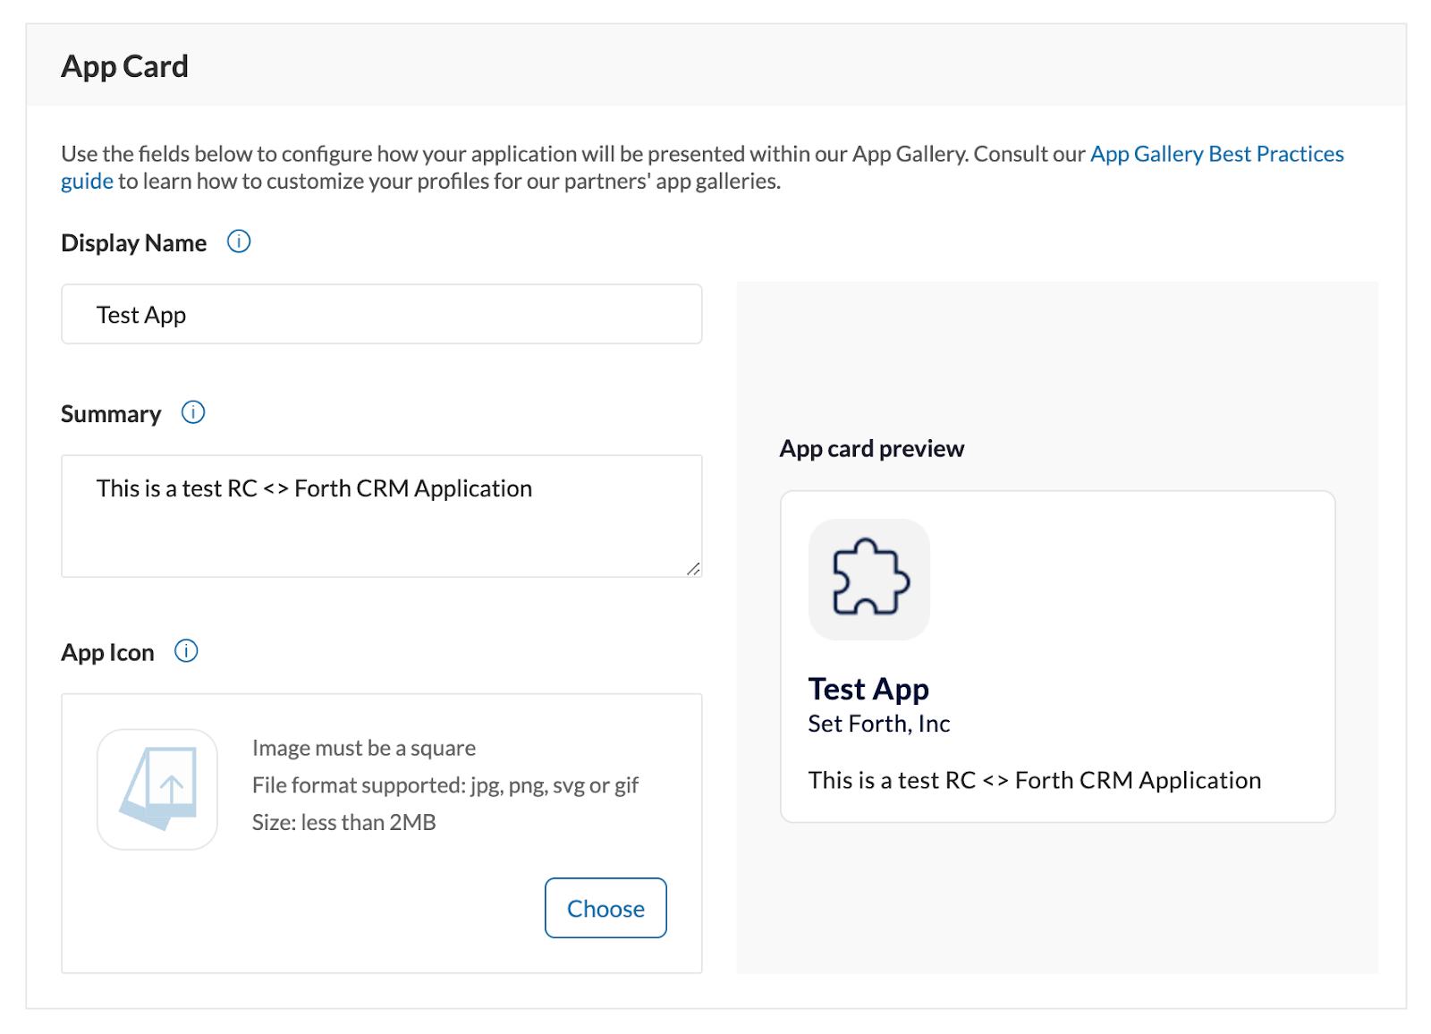This screenshot has height=1034, width=1431.
Task: Click the preview summary description text
Action: 1034,780
